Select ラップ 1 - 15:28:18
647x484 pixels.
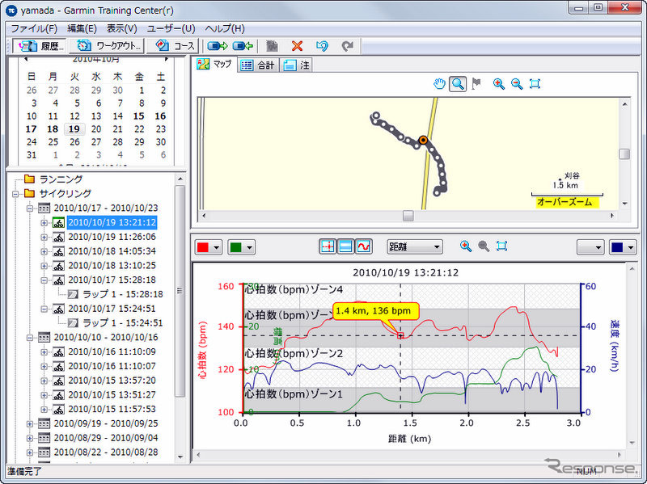[x=123, y=294]
